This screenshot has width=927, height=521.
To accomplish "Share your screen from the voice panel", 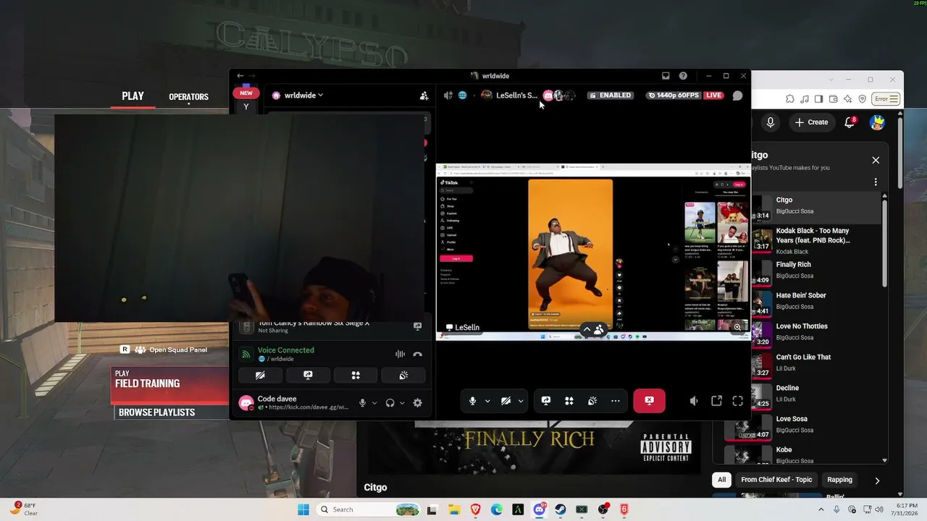I will click(308, 376).
